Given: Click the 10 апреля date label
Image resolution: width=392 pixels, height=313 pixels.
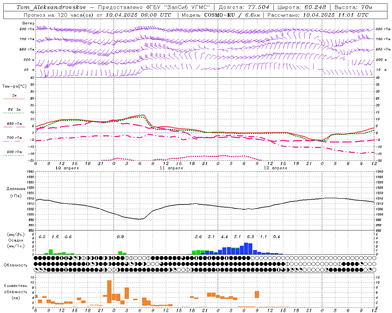Looking at the screenshot, I should pyautogui.click(x=67, y=168).
